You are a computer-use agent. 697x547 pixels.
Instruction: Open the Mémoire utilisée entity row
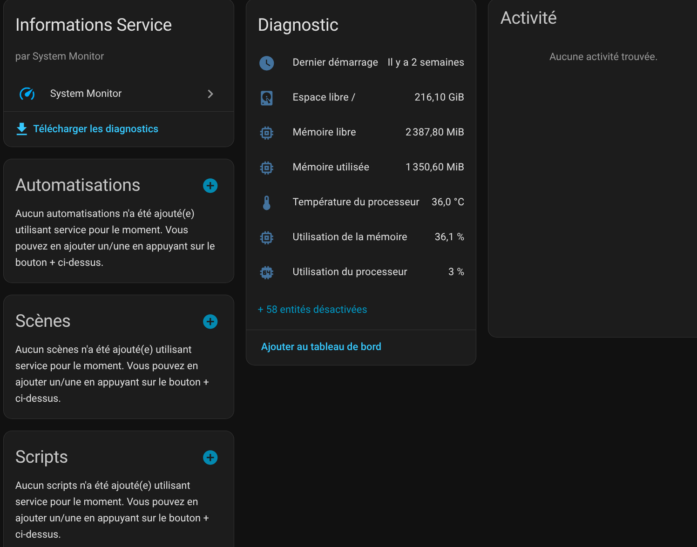point(331,167)
